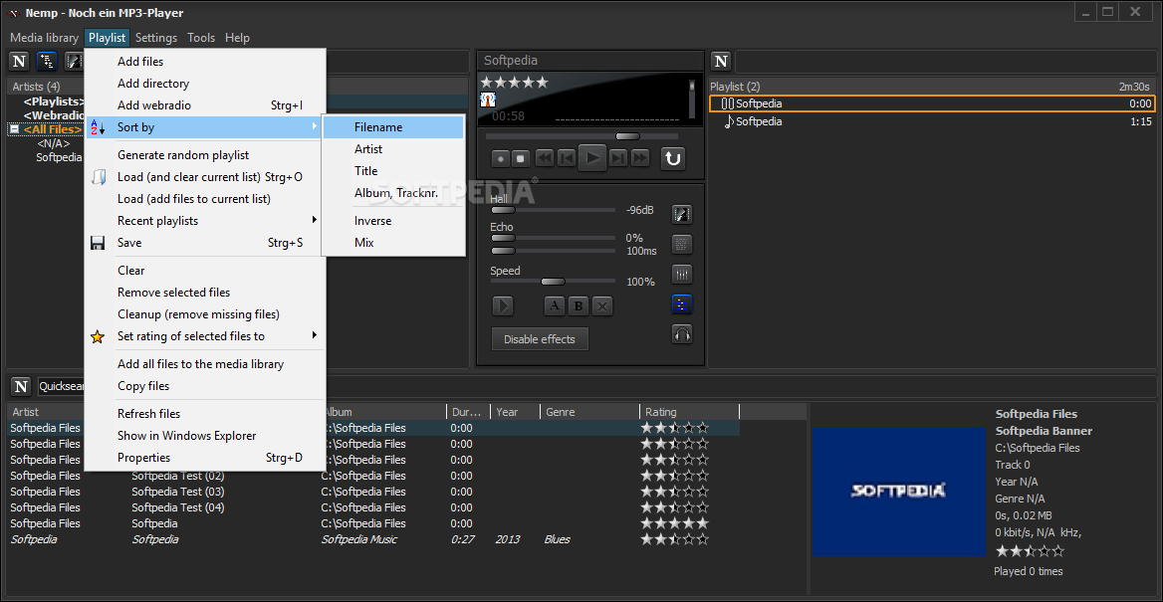Click the fast-forward button

point(639,158)
